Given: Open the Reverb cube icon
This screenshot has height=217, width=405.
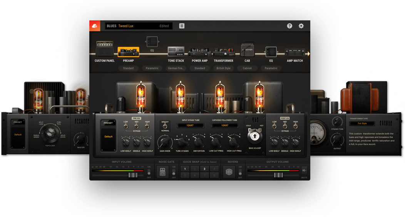Looking at the screenshot, I should (x=229, y=172).
